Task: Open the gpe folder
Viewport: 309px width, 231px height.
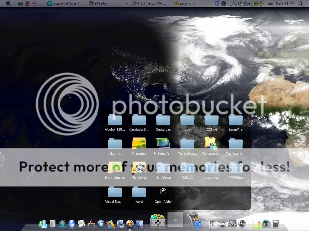Action: pos(187,123)
